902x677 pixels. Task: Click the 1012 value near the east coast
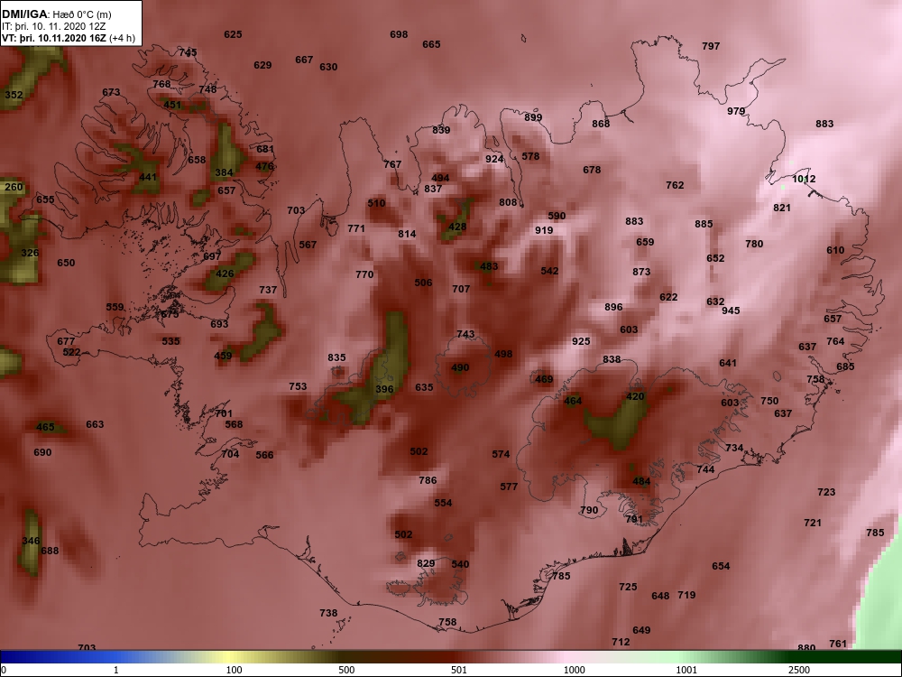click(804, 179)
